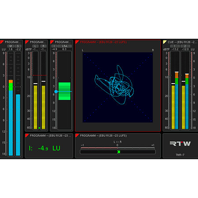Click the 'R' corner label of the vectorscope
198x198 pixels.
[153, 50]
